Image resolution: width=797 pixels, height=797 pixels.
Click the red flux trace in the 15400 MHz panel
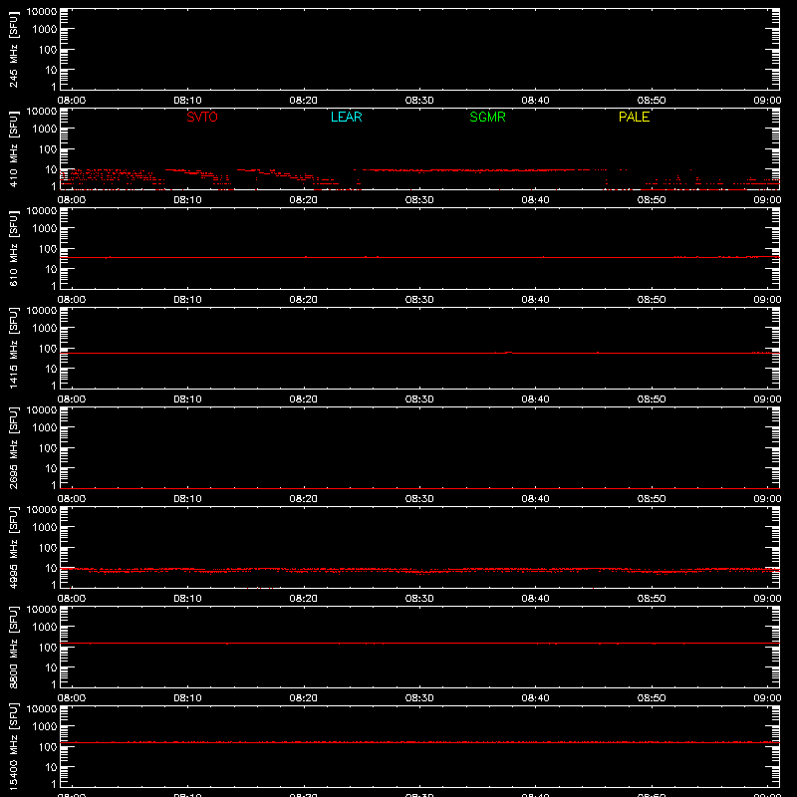pyautogui.click(x=419, y=742)
